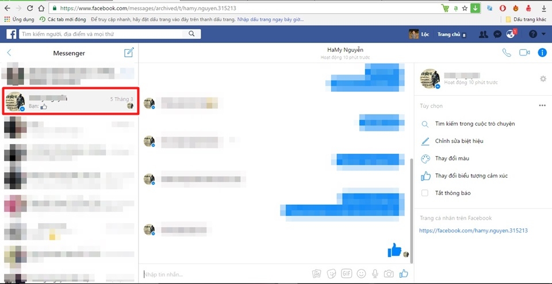Viewport: 552px width, 284px height.
Task: Open Messenger icon in top bar
Action: tap(497, 34)
